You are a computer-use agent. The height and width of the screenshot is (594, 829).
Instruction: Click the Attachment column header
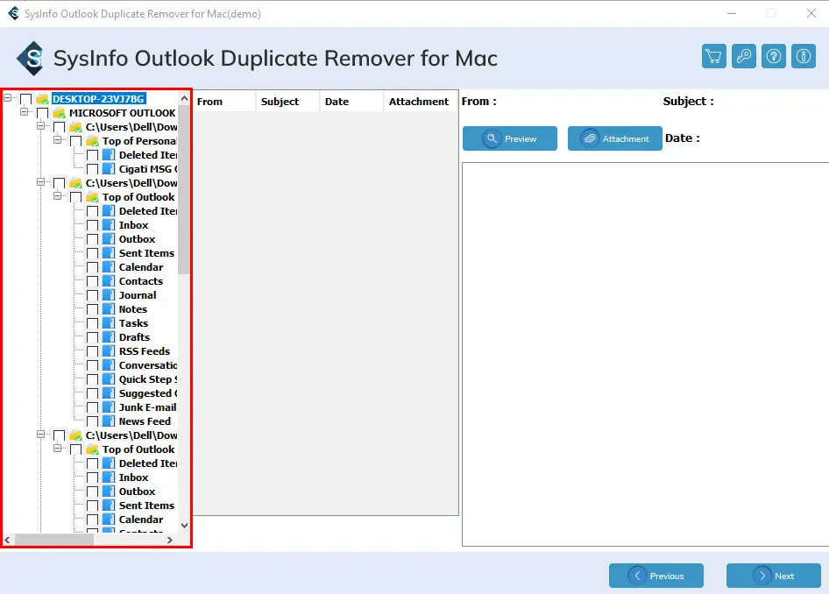click(x=421, y=102)
